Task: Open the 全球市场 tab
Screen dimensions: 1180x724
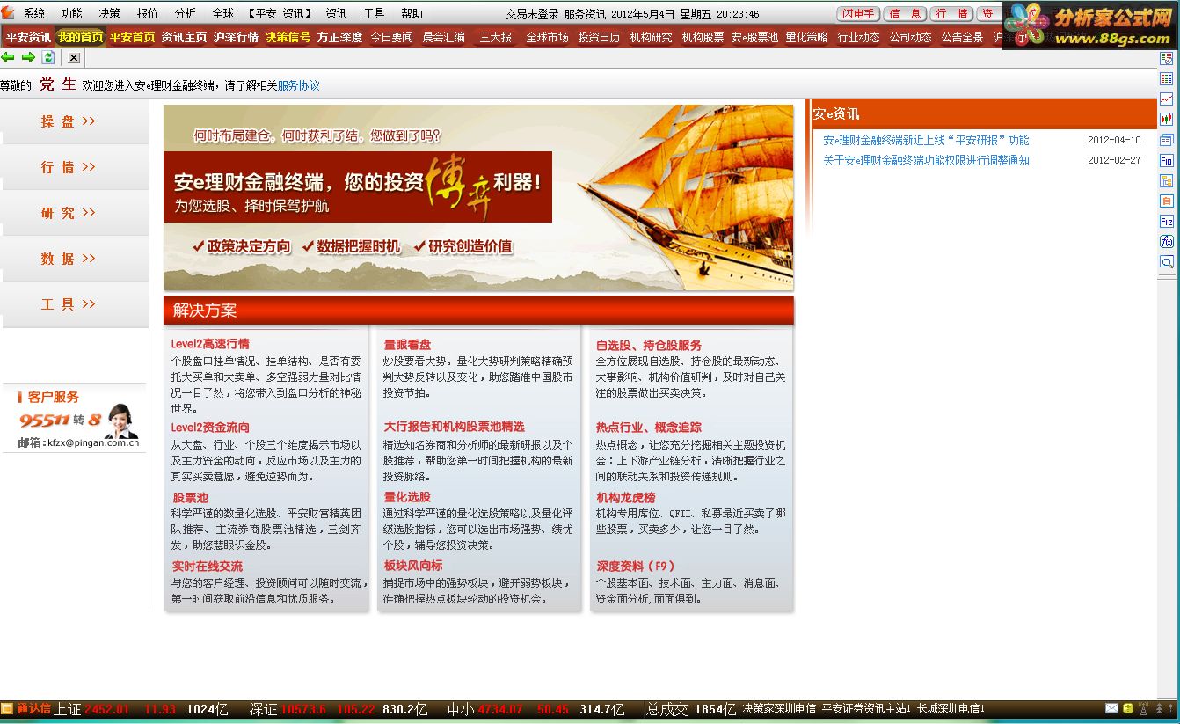Action: tap(547, 37)
